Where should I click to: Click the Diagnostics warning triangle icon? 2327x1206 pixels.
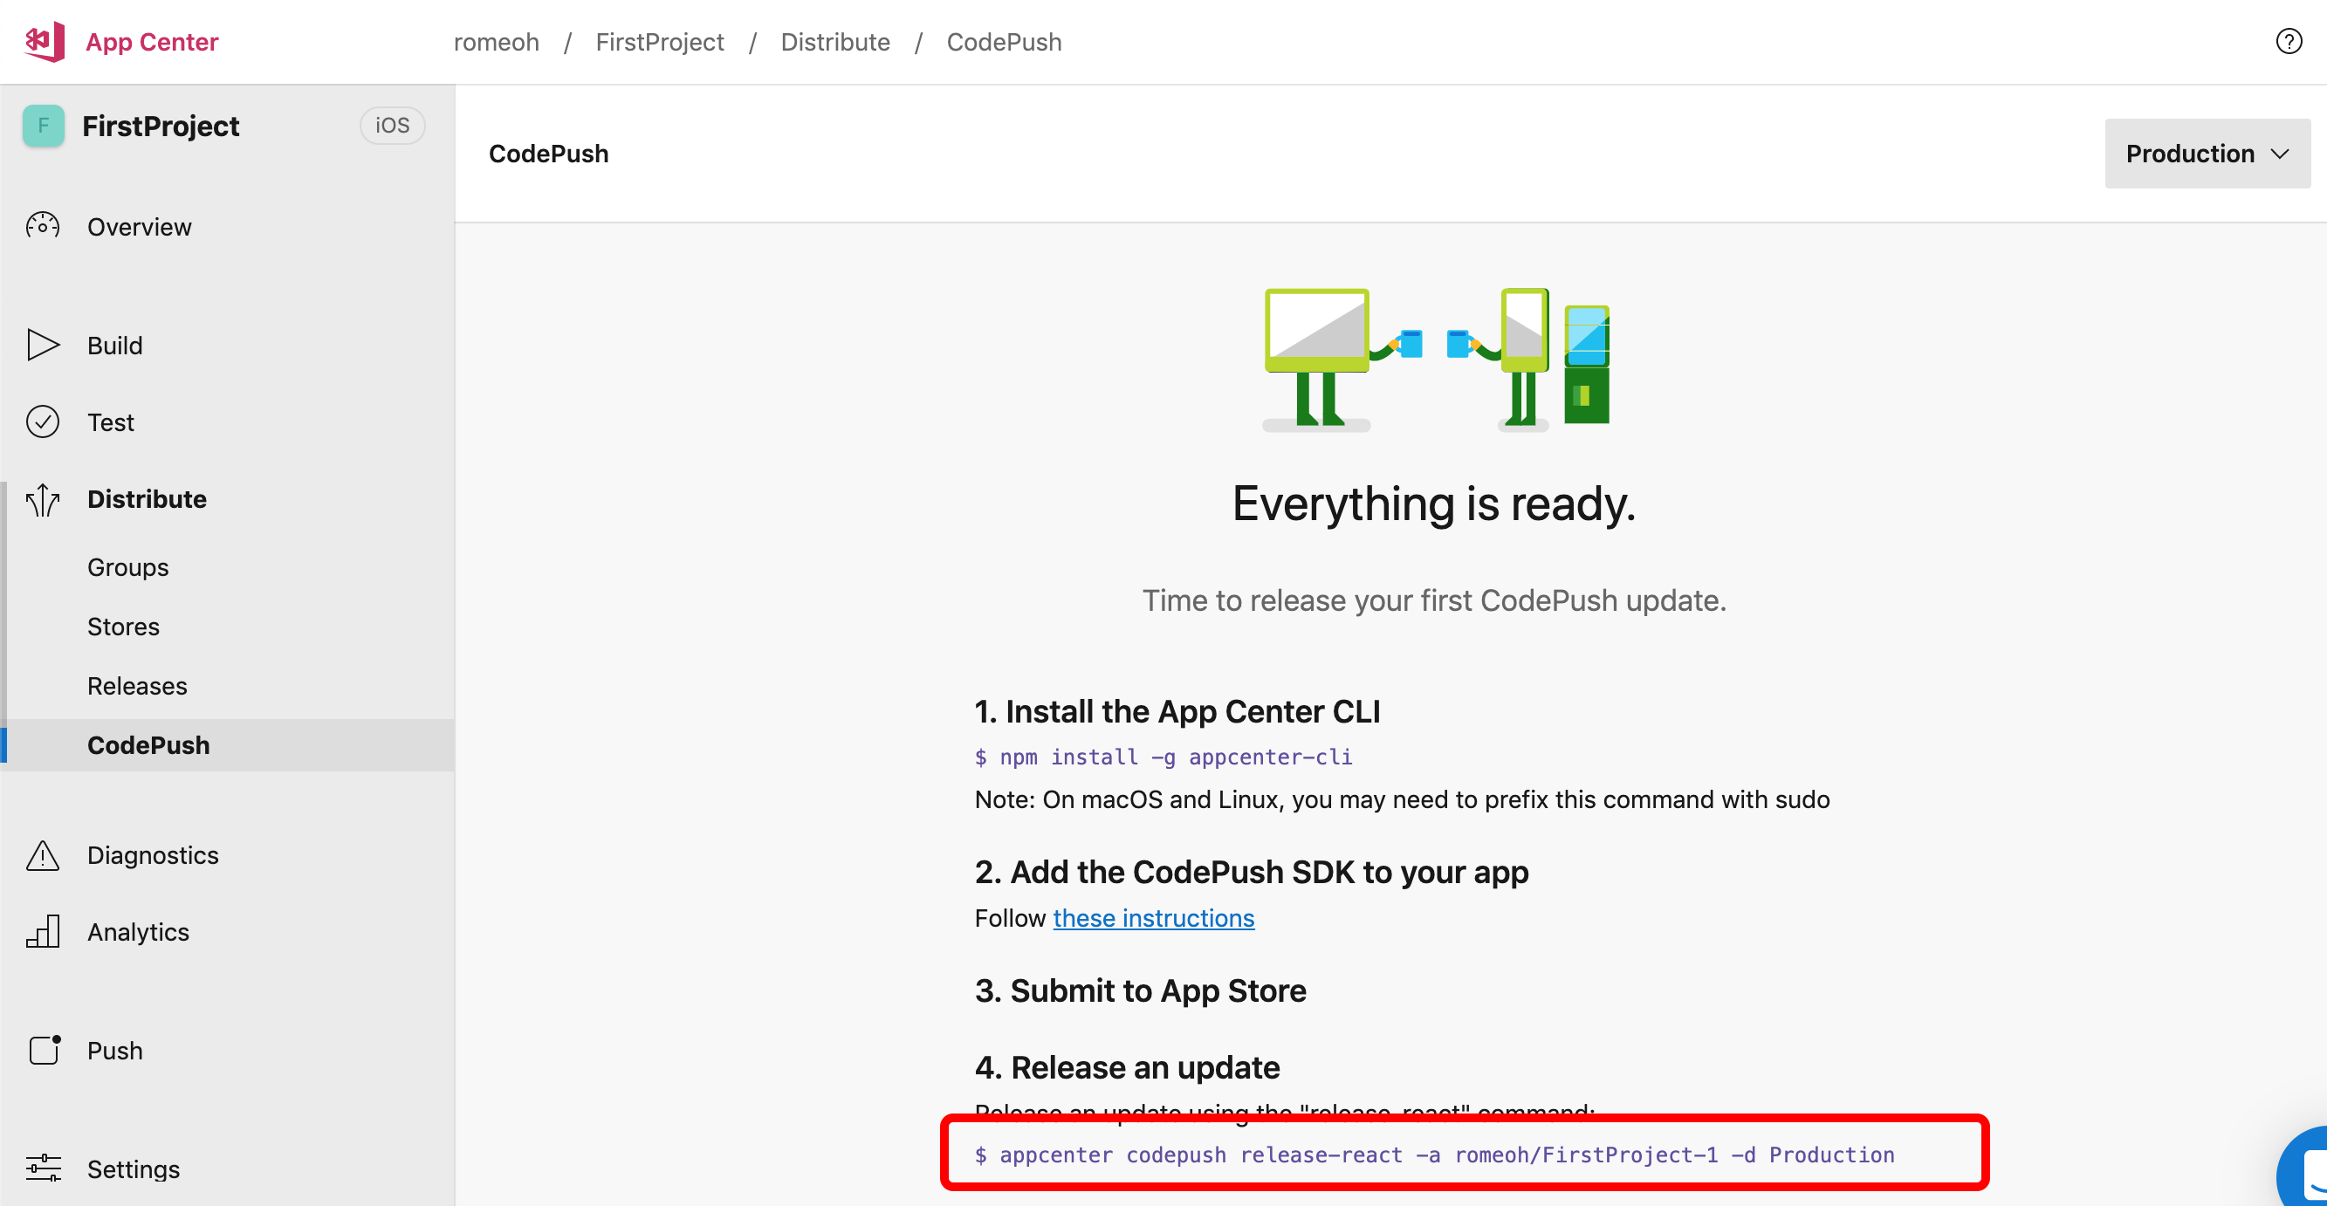point(43,854)
